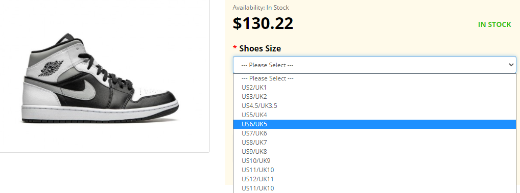This screenshot has width=520, height=193.
Task: Choose size US8/UK7 in dropdown list
Action: [x=374, y=143]
